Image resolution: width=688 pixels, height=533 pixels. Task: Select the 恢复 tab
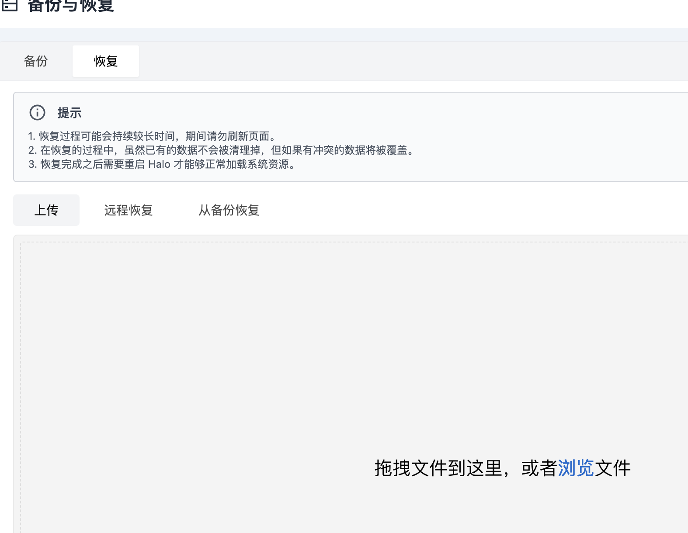[x=106, y=61]
